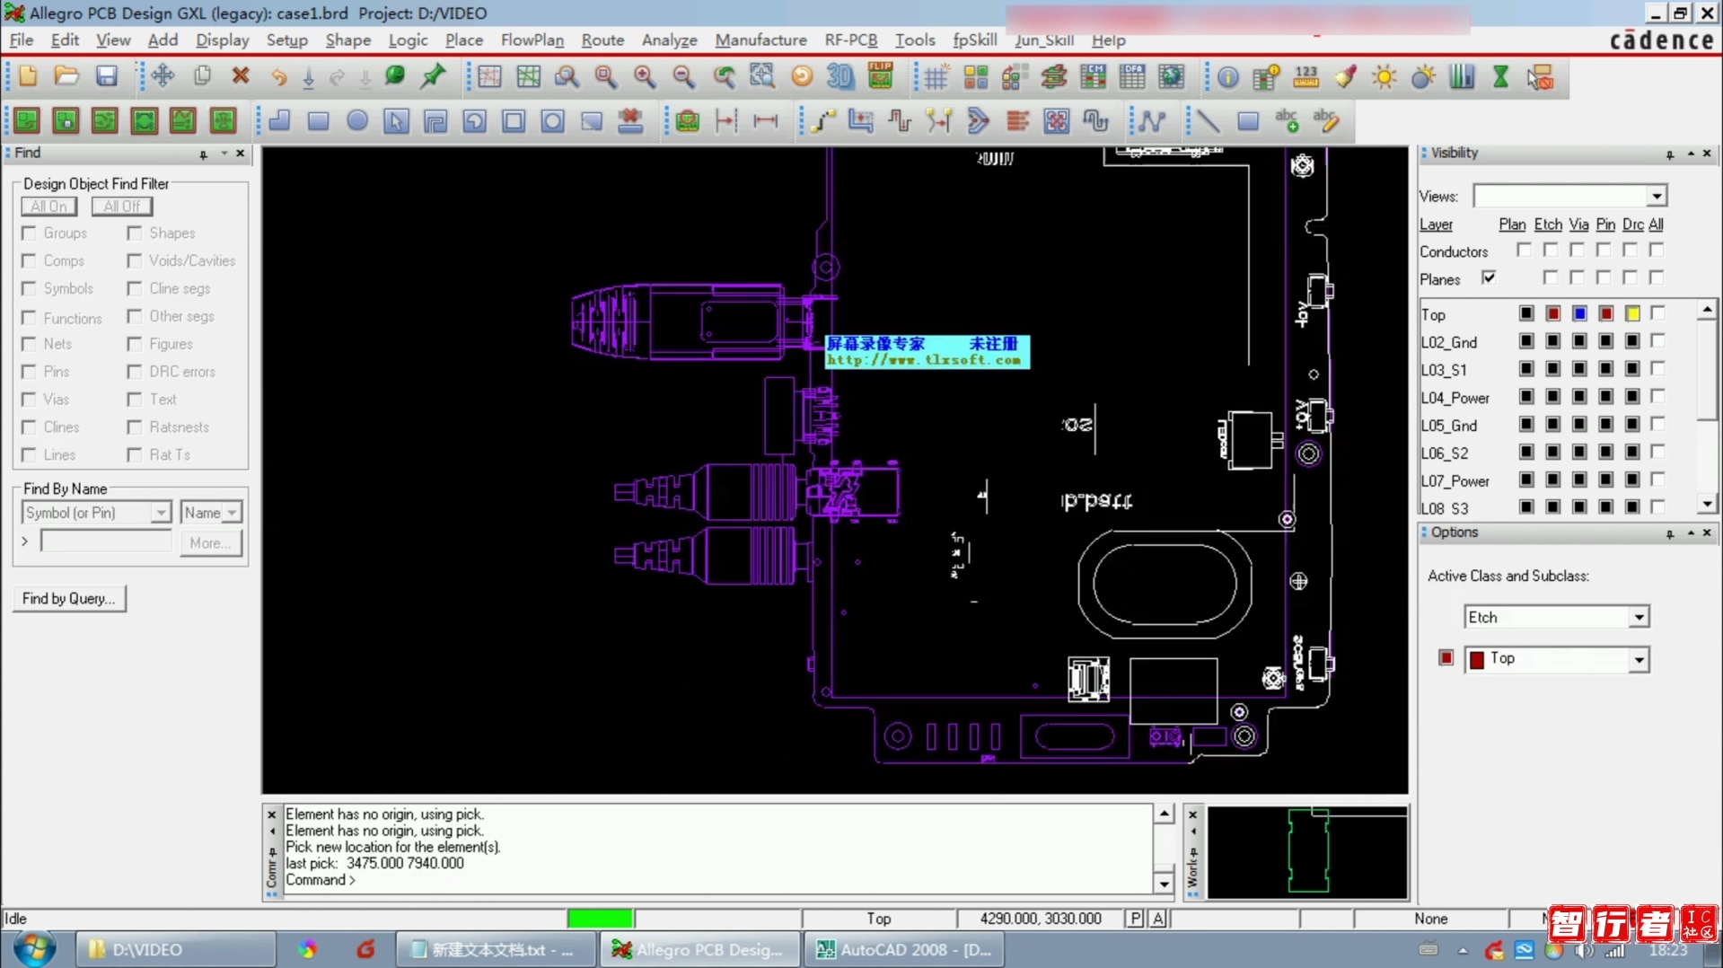Toggle the grid display icon
This screenshot has width=1723, height=968.
(936, 77)
